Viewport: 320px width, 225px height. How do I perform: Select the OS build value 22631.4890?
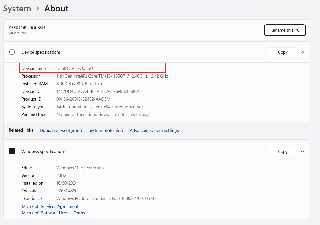tap(67, 191)
